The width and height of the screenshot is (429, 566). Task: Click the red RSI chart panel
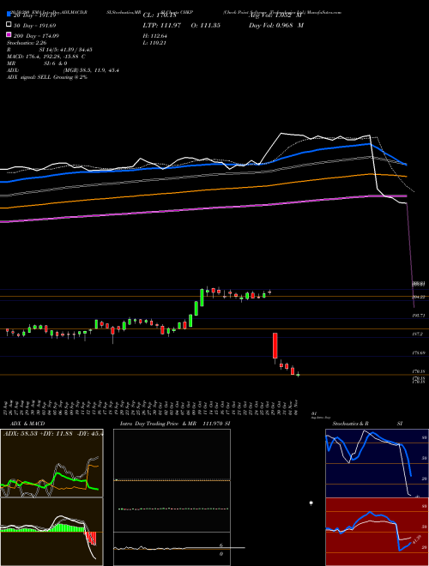pos(377,532)
